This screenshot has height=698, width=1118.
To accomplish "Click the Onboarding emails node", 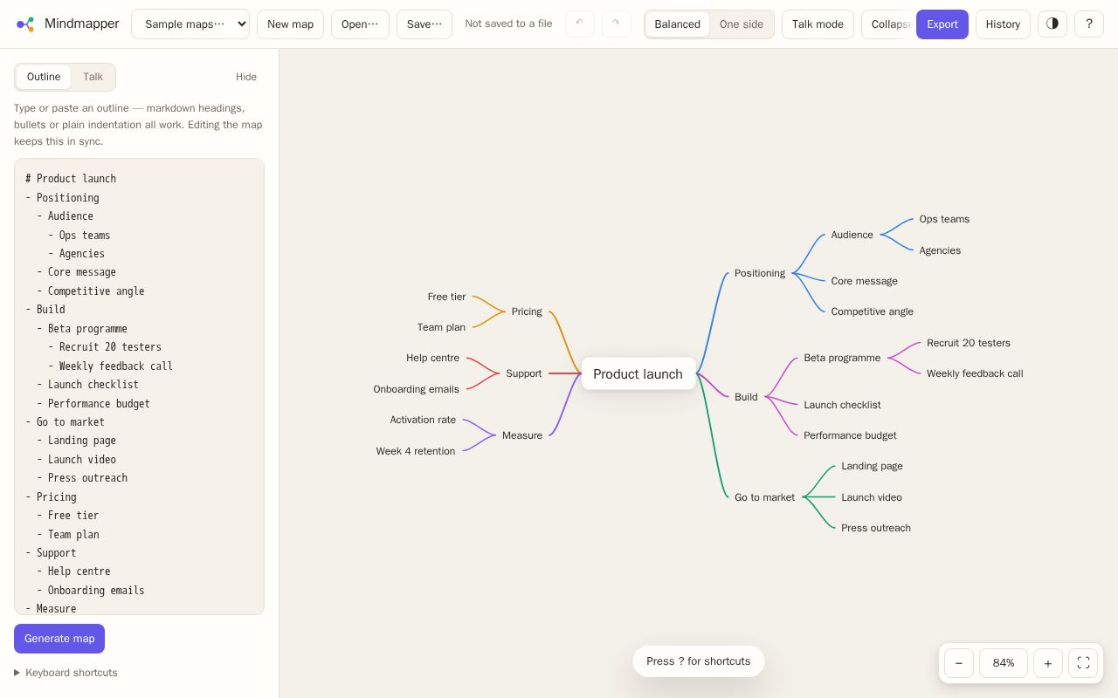I will coord(416,389).
